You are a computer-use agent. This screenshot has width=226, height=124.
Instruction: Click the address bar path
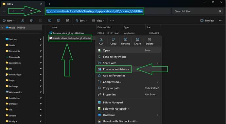click(95, 11)
